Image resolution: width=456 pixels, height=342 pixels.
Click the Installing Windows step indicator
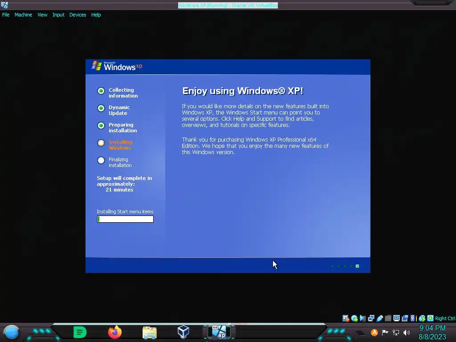[101, 143]
